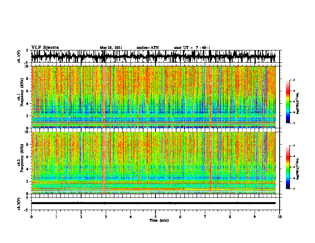Click the ch.1 colorbar log(PSD) unit label
315x243 pixels.
[298, 104]
